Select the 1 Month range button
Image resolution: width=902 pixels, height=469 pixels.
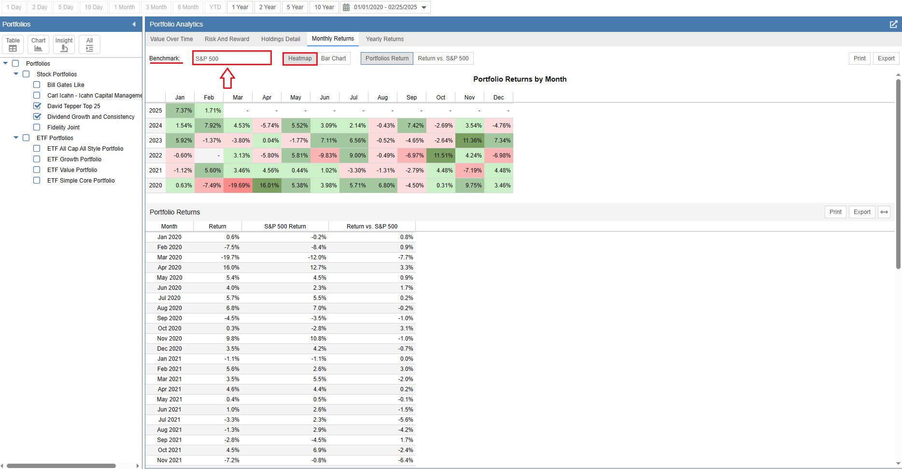click(x=125, y=7)
